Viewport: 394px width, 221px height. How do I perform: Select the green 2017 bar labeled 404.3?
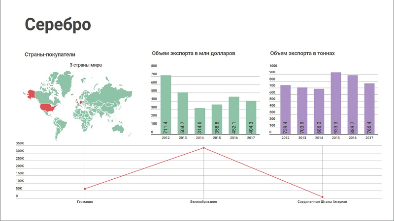(x=251, y=117)
